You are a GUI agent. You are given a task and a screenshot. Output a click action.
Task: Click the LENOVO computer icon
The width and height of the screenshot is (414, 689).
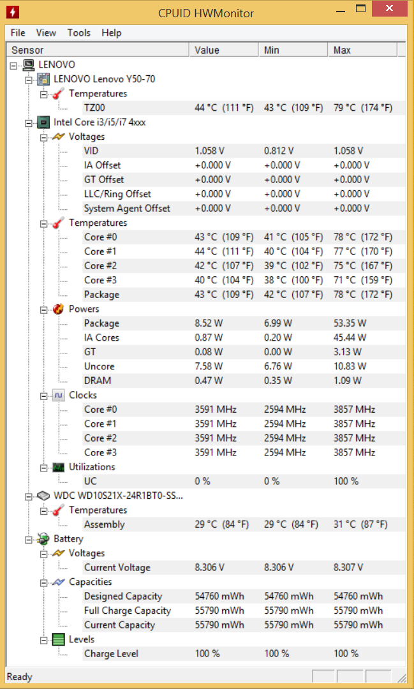pos(29,65)
